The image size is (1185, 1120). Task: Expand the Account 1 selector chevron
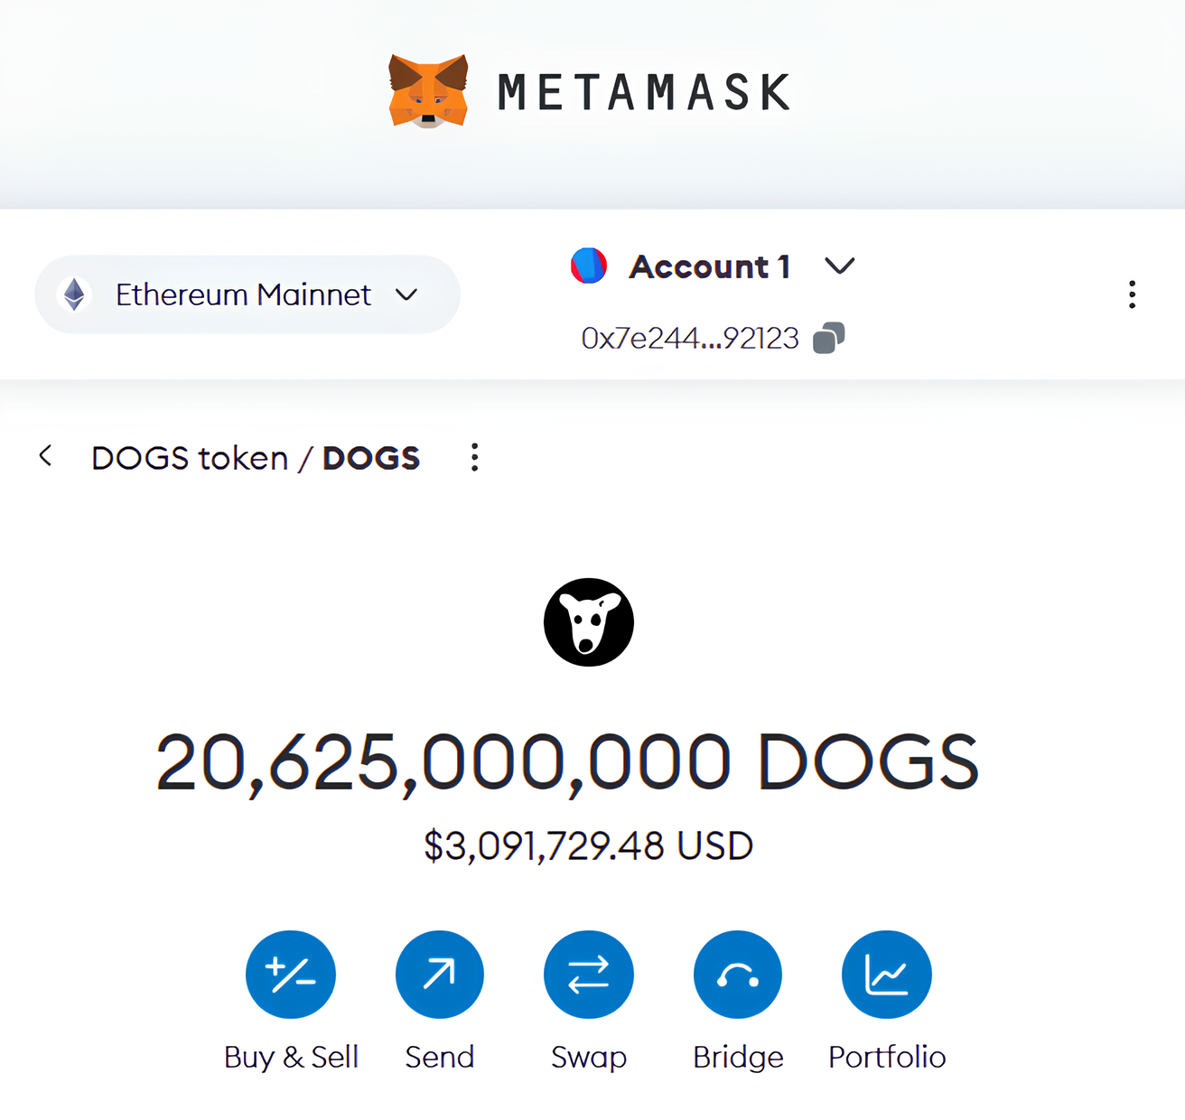[839, 266]
